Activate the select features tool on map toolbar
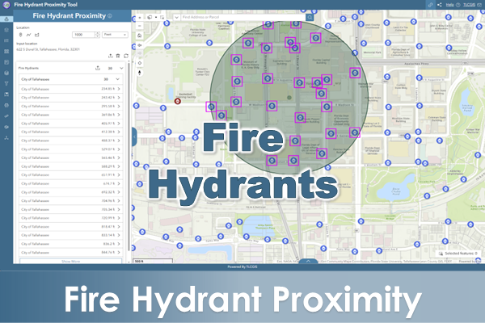Screen dimensions: 485x323 [150, 18]
